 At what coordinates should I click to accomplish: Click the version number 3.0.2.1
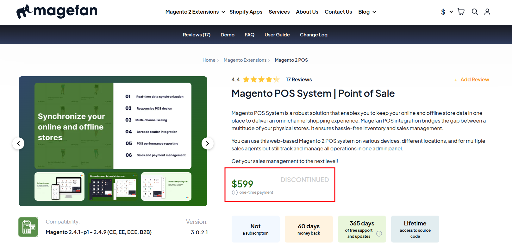coord(199,232)
